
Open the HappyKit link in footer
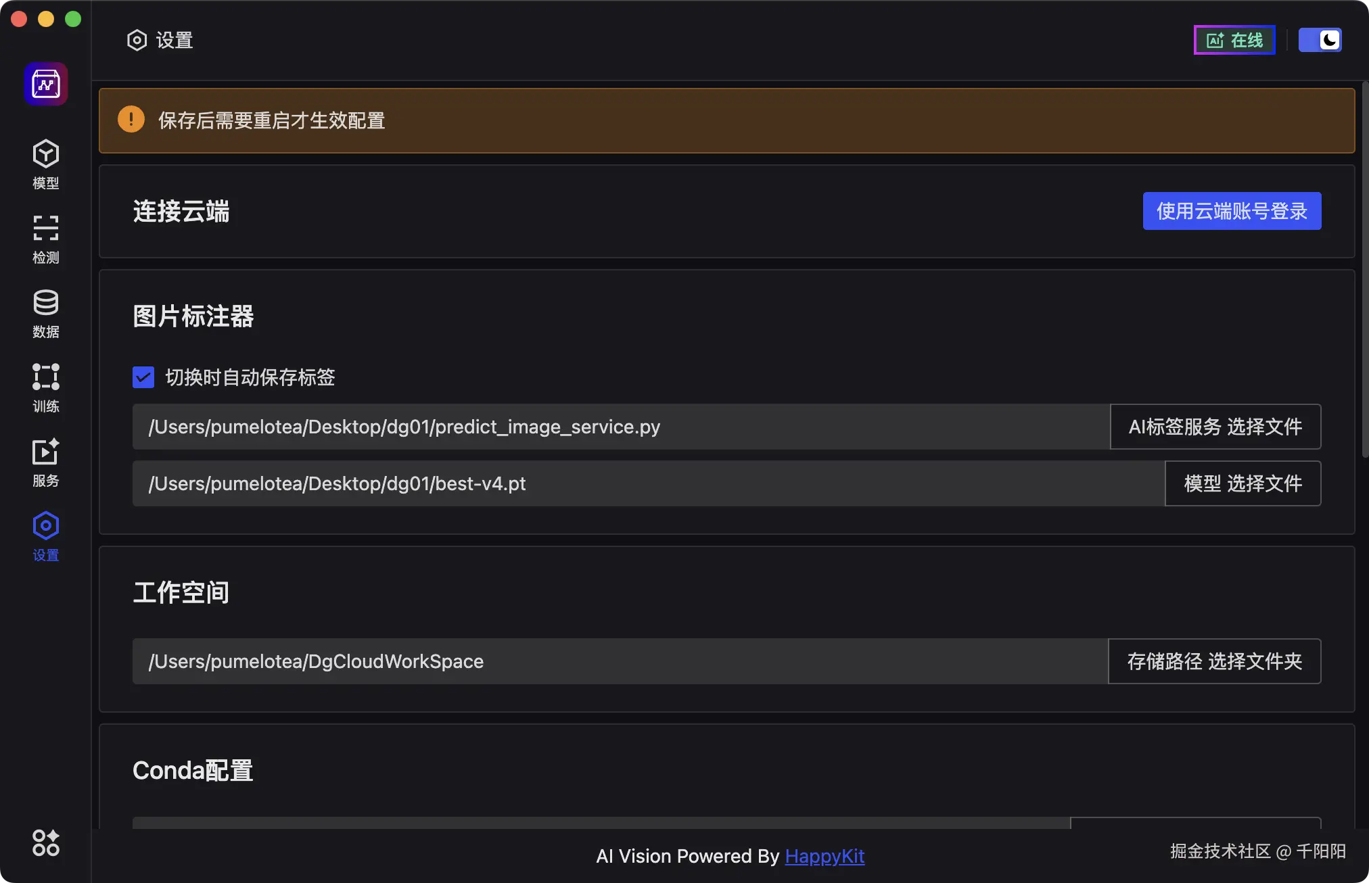825,856
